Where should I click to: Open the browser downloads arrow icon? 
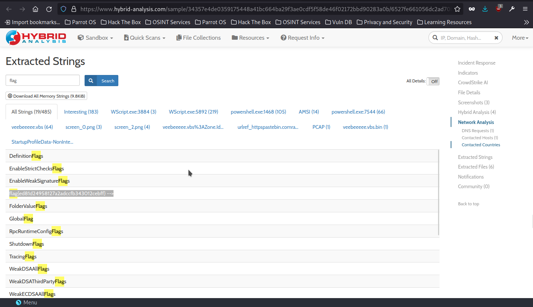coord(485,9)
